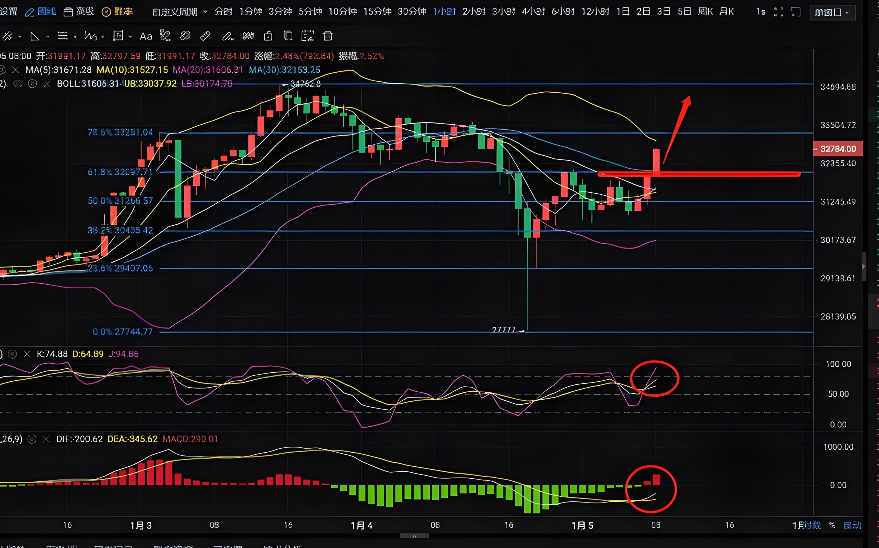The image size is (879, 548).
Task: Click the copy drawings icon
Action: tap(288, 36)
